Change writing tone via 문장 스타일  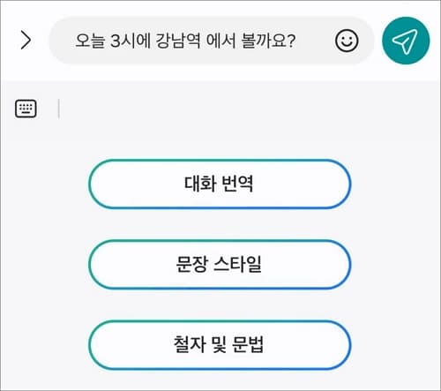220,264
